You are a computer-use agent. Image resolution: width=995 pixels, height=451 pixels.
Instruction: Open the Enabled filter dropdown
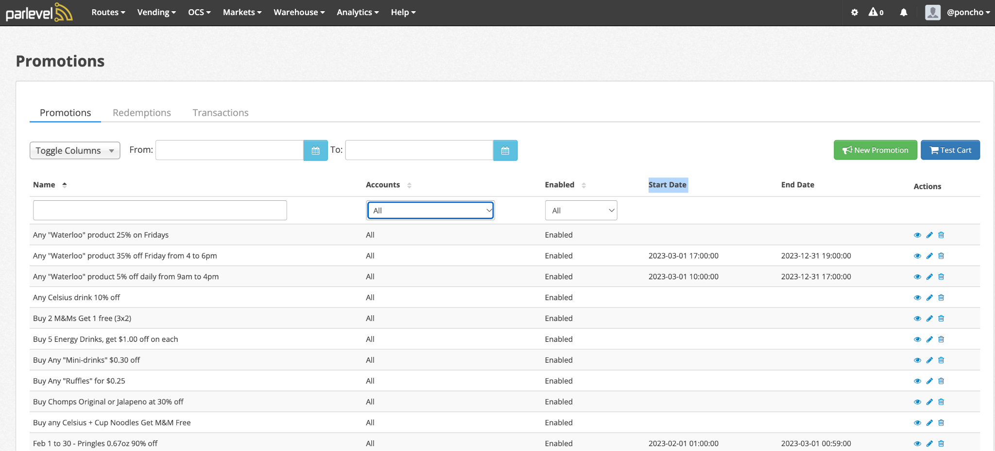[581, 210]
